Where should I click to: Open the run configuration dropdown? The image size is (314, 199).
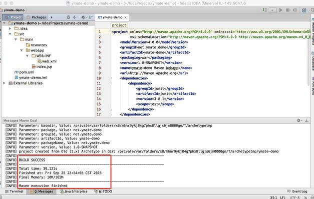pyautogui.click(x=272, y=10)
